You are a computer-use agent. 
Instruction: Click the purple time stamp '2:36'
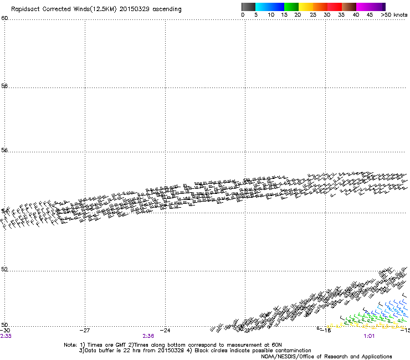[148, 336]
